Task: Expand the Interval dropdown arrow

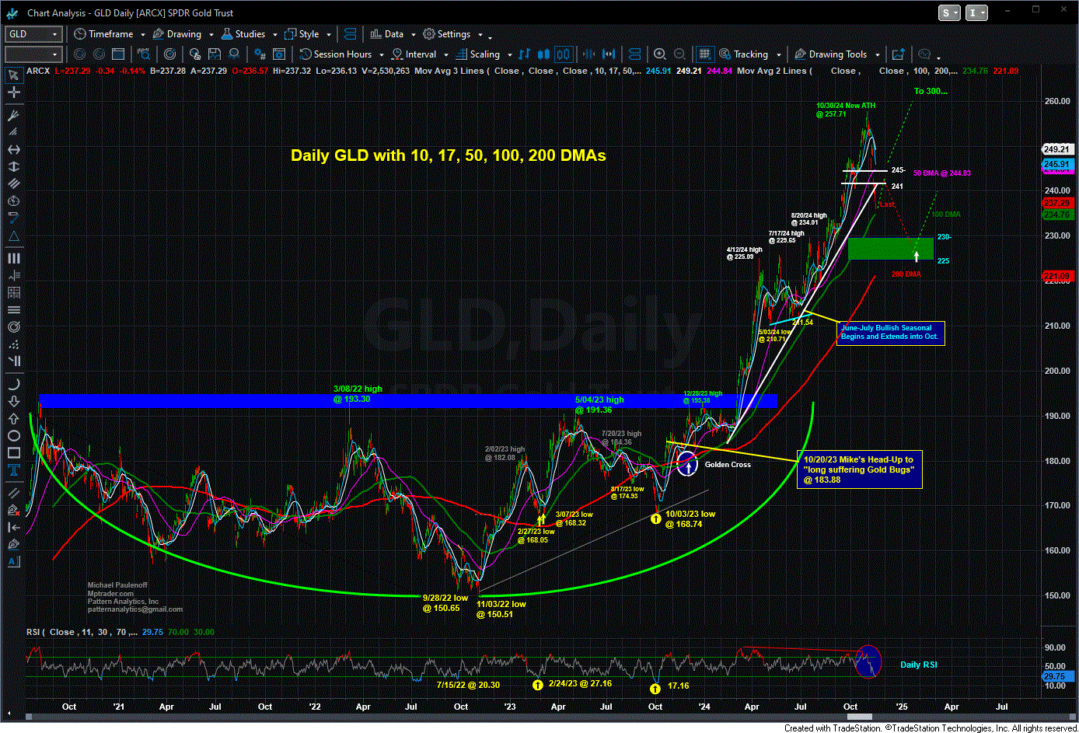Action: (x=445, y=55)
